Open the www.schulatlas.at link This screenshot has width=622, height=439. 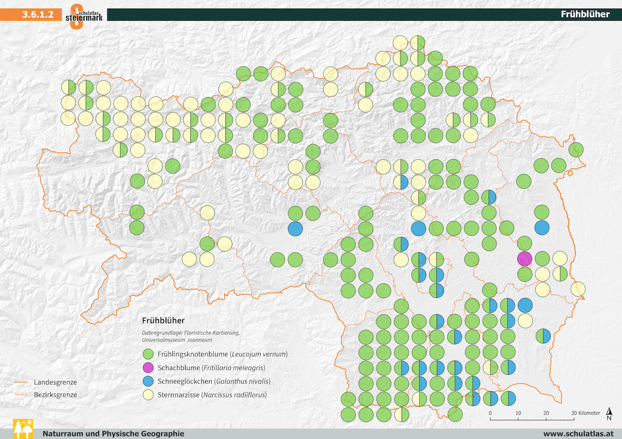click(576, 434)
